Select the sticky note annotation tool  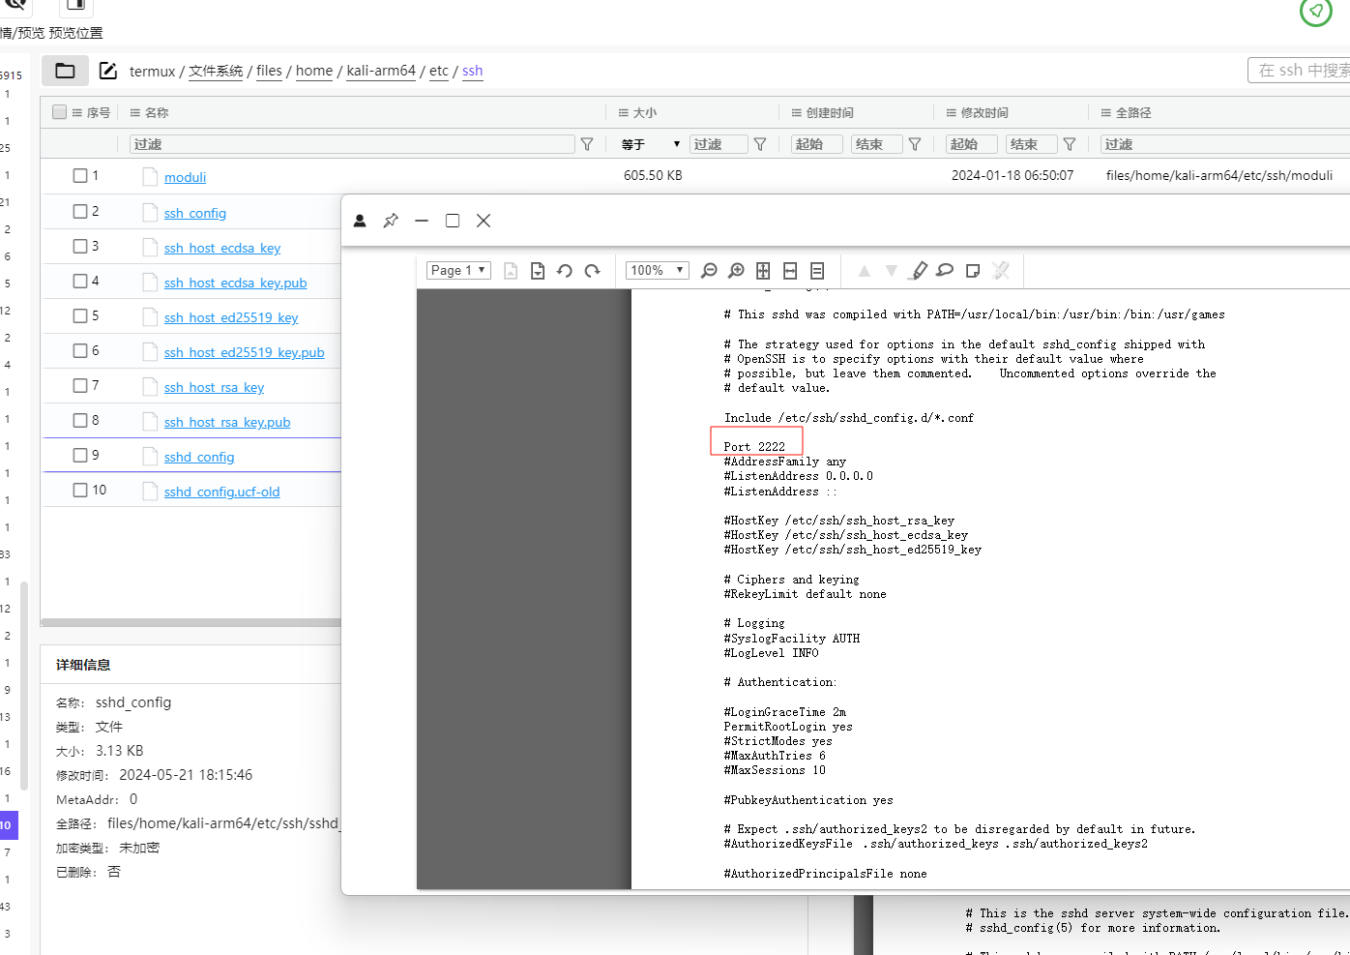(973, 271)
